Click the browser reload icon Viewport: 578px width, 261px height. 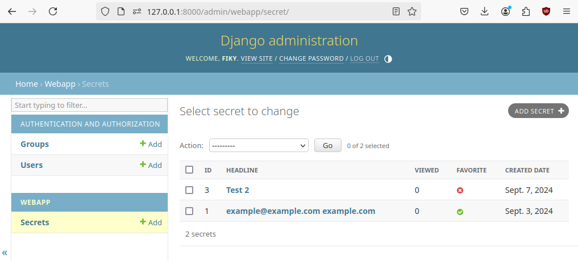(53, 11)
